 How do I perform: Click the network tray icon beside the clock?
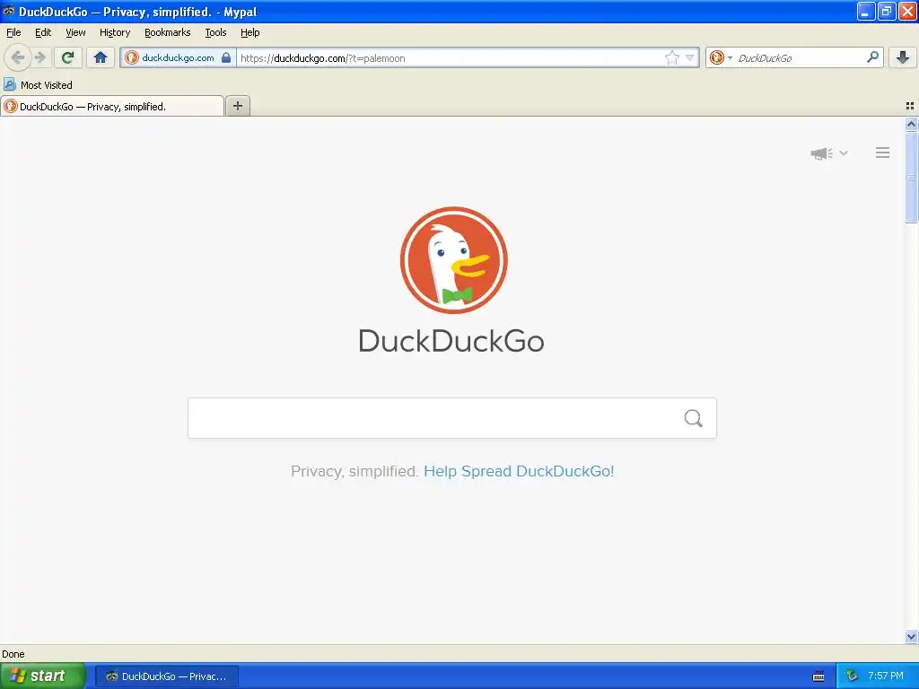pyautogui.click(x=852, y=676)
